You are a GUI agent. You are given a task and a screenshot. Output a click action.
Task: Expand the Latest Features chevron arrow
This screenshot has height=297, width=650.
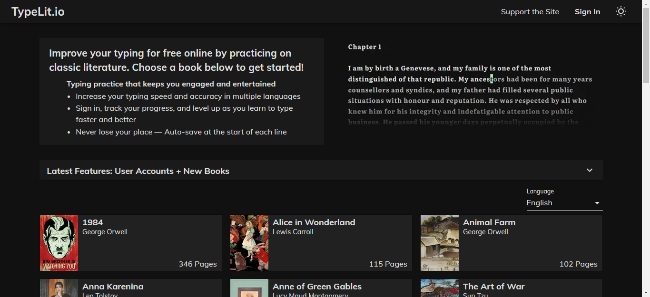pos(590,170)
